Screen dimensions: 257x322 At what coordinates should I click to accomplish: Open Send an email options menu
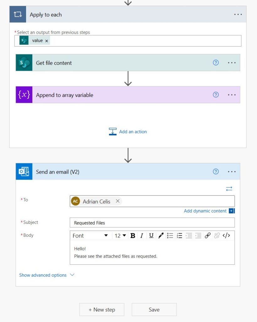point(232,172)
